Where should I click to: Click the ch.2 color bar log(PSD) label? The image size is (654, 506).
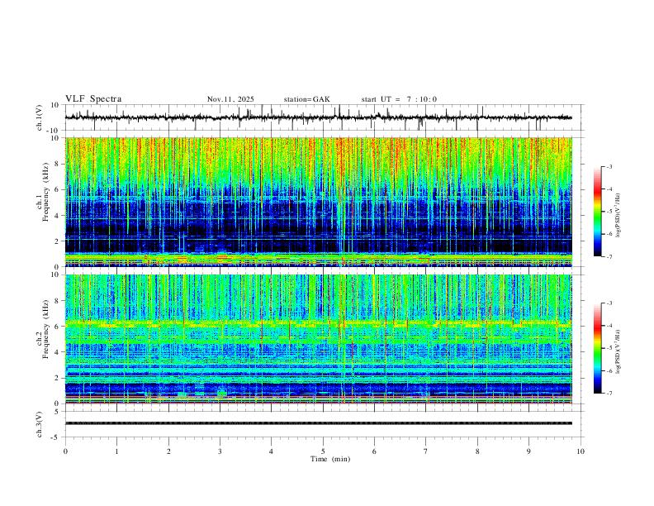click(618, 351)
